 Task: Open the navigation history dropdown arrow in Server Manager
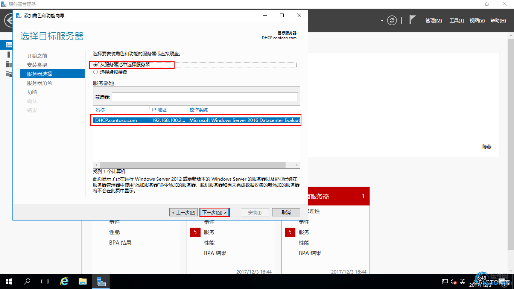coord(382,21)
